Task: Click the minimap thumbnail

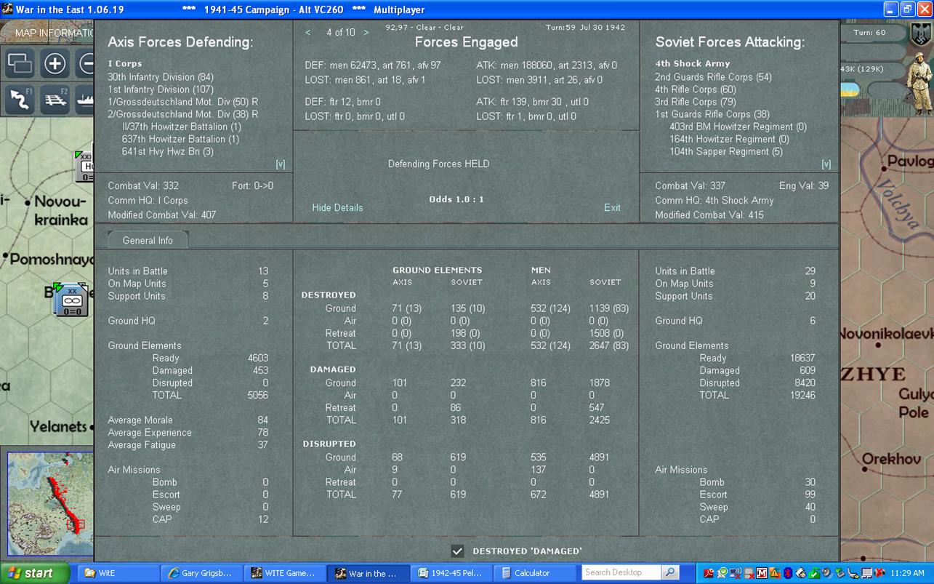Action: click(50, 503)
